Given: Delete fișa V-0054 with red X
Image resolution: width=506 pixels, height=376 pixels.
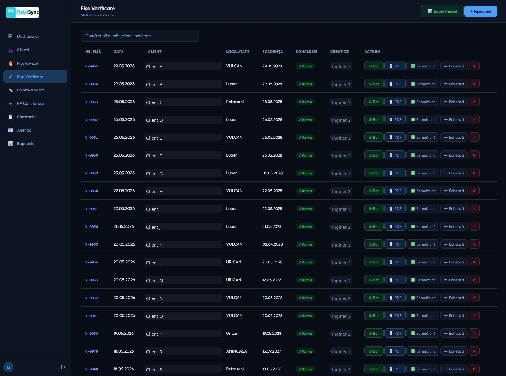Looking at the screenshot, I should [474, 262].
